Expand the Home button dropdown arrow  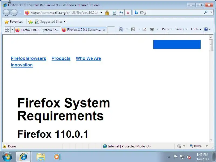pyautogui.click(x=127, y=29)
